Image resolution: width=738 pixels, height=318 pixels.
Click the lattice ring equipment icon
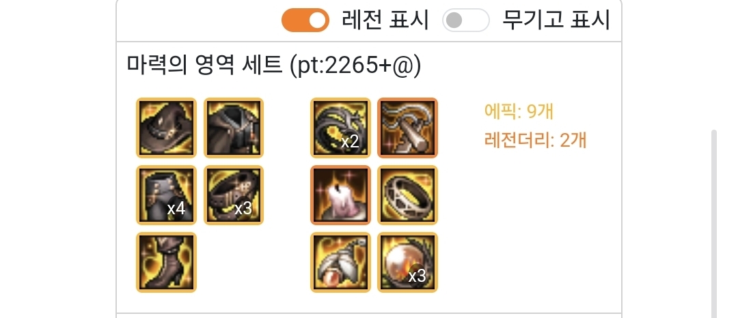[407, 195]
